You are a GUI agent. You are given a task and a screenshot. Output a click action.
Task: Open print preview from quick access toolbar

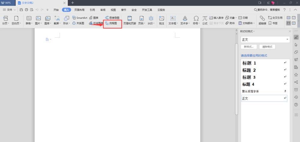(32, 10)
